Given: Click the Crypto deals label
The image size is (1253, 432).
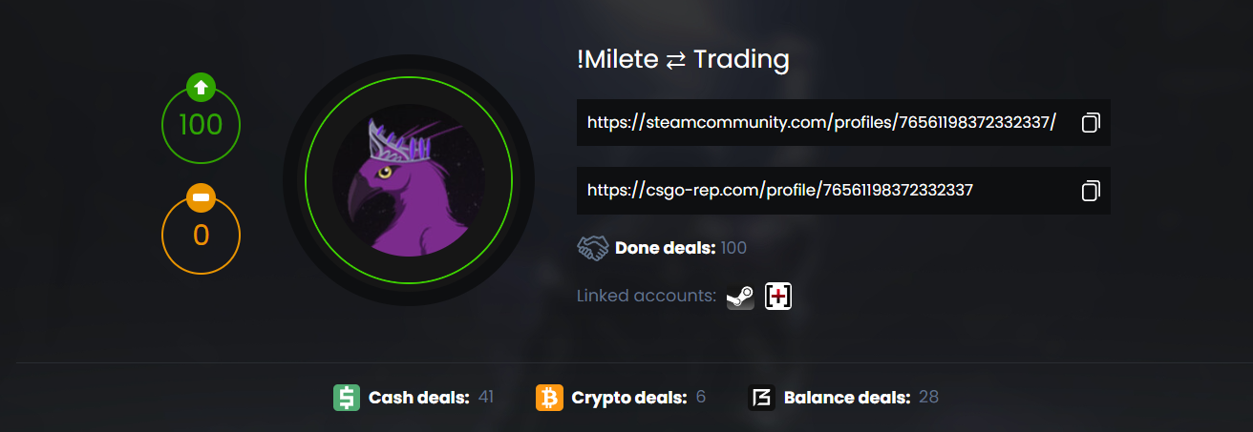Looking at the screenshot, I should pos(628,398).
